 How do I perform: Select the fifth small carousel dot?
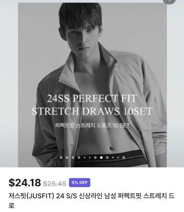coord(85,158)
